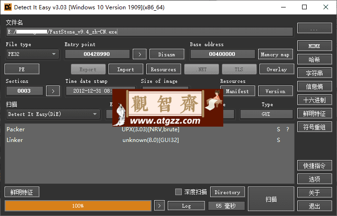Click the 100% orange progress bar

pyautogui.click(x=78, y=206)
